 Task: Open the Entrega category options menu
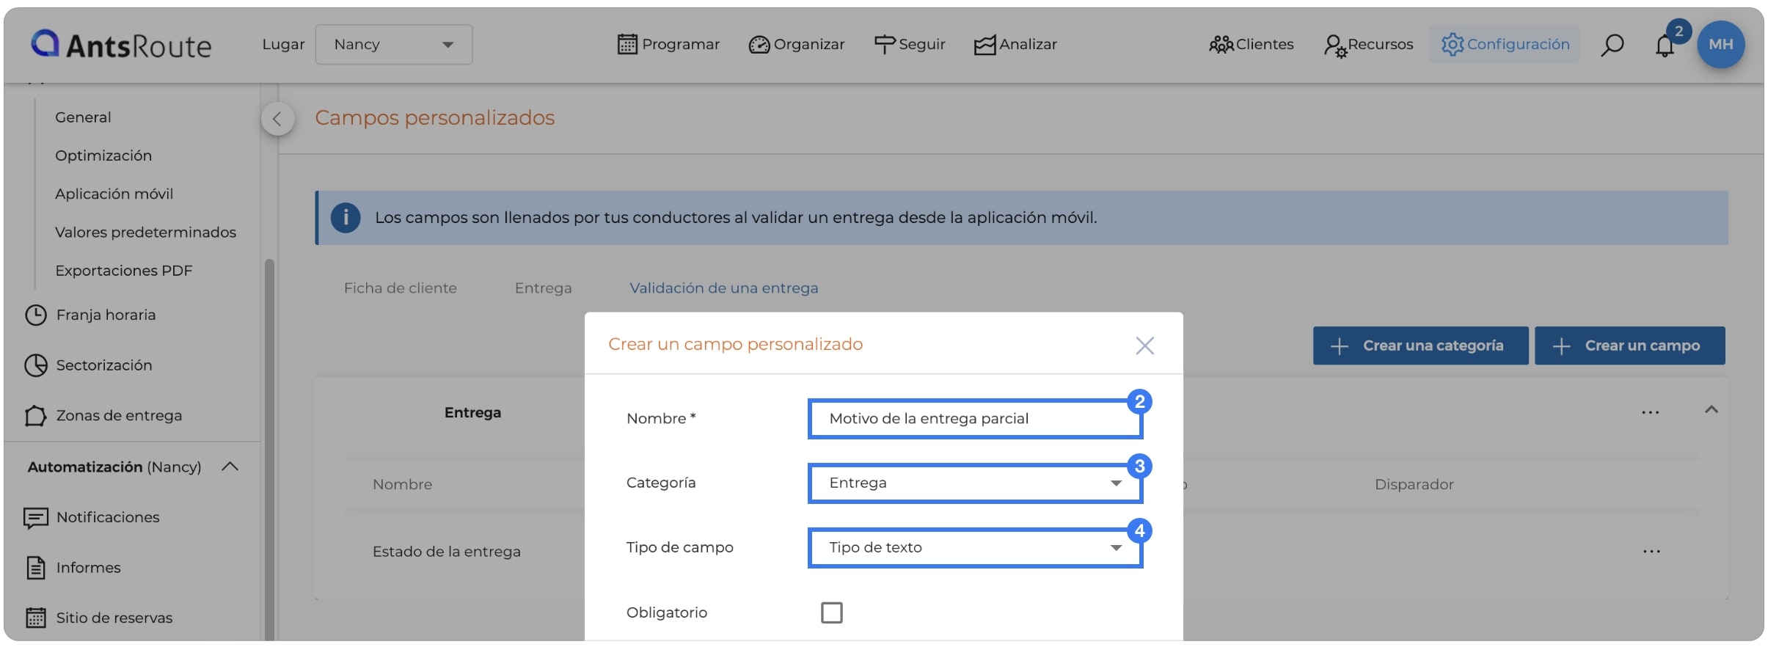pos(1650,412)
